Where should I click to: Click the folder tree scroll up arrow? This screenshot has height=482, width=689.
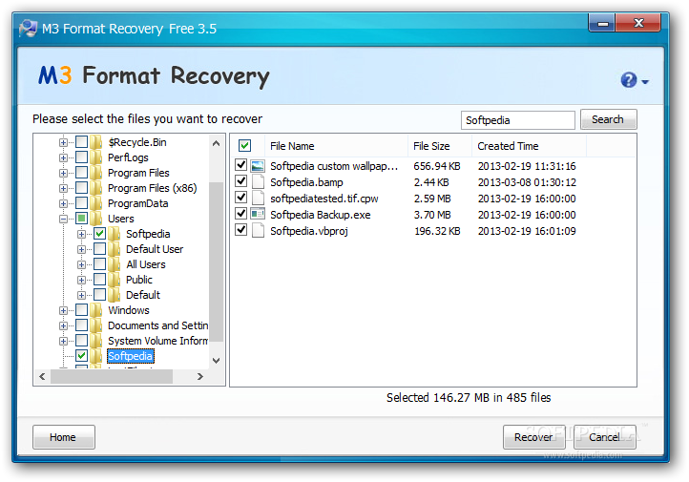216,143
